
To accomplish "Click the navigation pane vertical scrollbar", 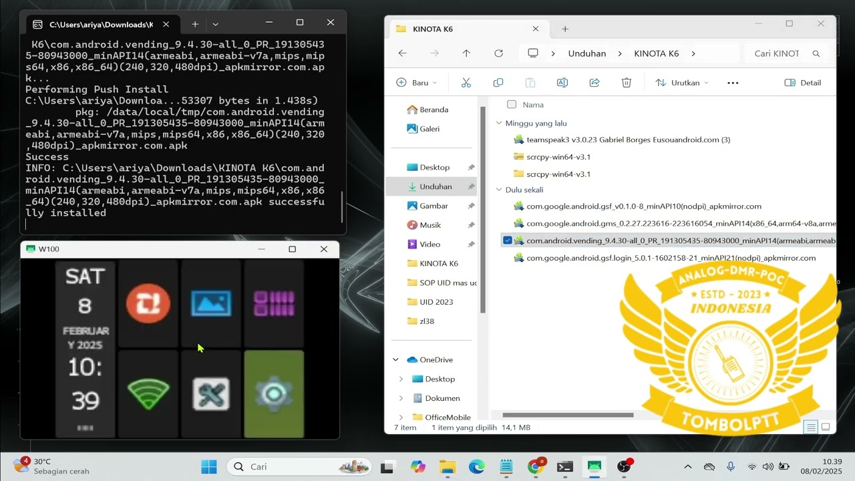I will [483, 210].
